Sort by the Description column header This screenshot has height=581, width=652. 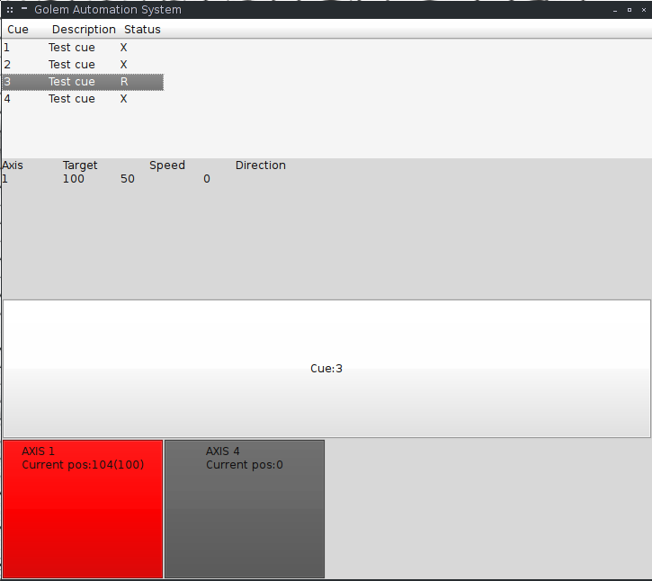(84, 30)
